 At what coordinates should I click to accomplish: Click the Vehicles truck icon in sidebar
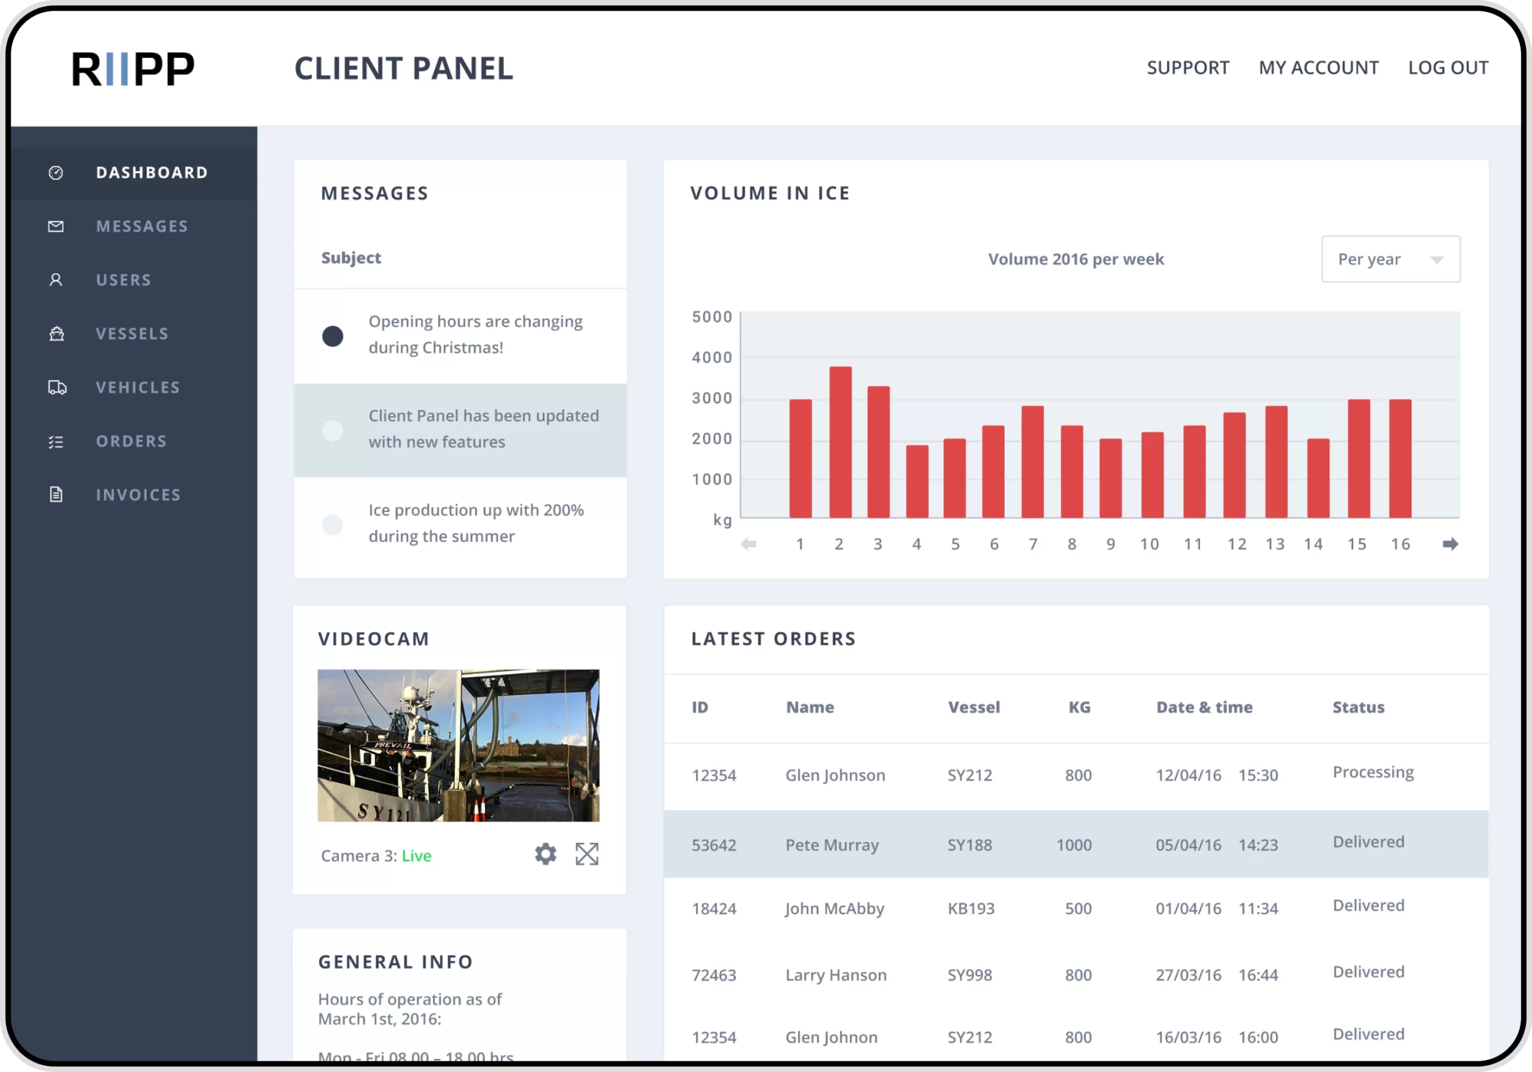click(57, 388)
